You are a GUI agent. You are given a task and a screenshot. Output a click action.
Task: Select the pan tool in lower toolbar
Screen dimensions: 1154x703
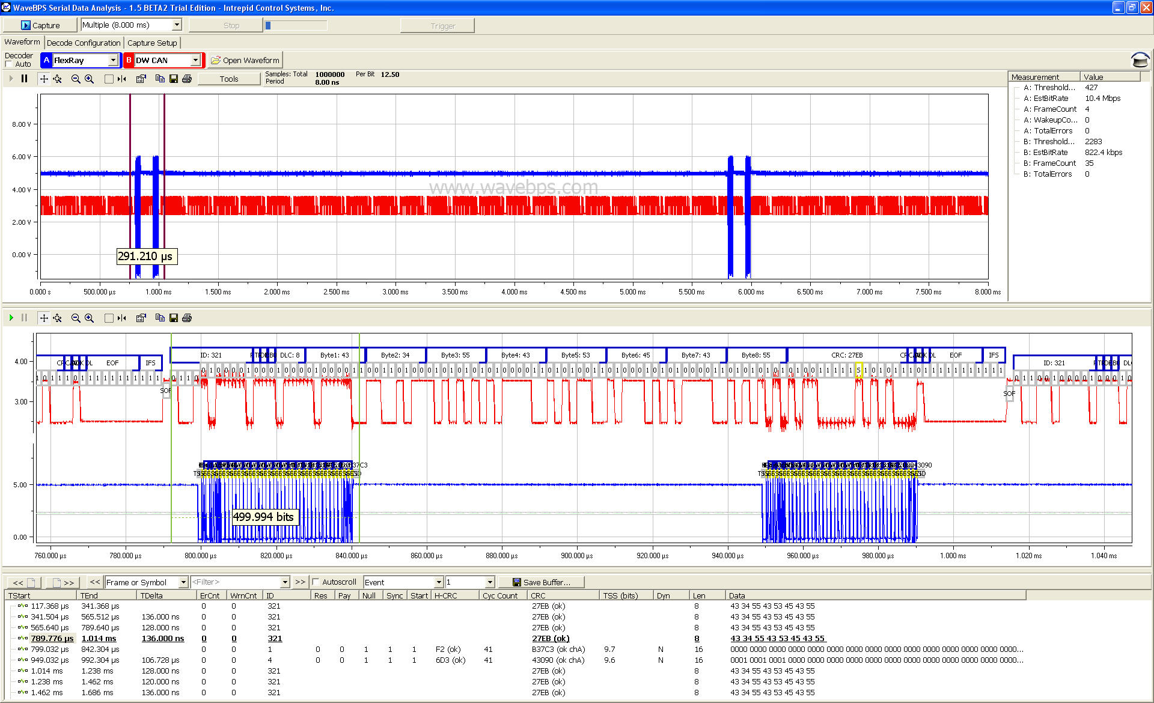coord(44,318)
